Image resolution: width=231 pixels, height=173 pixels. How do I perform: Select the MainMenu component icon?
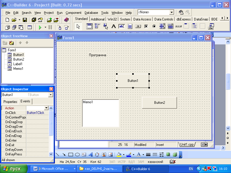pos(97,26)
